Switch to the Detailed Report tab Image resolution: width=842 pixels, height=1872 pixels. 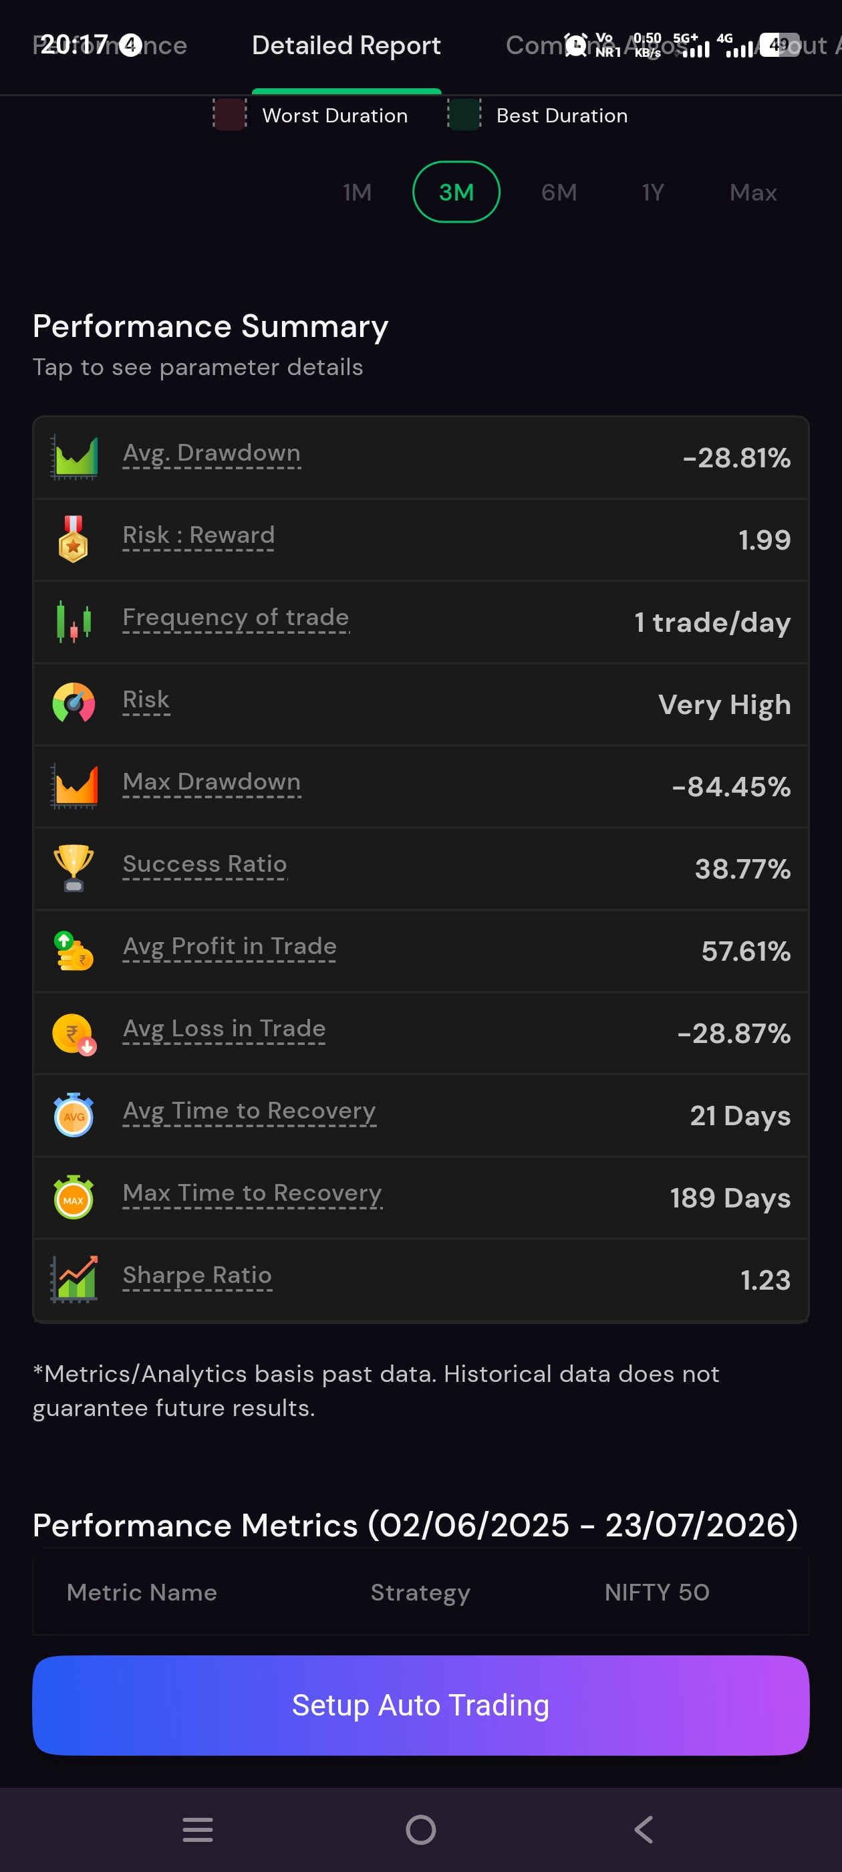(x=345, y=45)
